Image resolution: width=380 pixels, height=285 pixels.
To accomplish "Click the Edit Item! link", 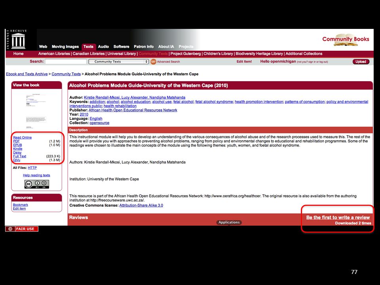I will (244, 62).
